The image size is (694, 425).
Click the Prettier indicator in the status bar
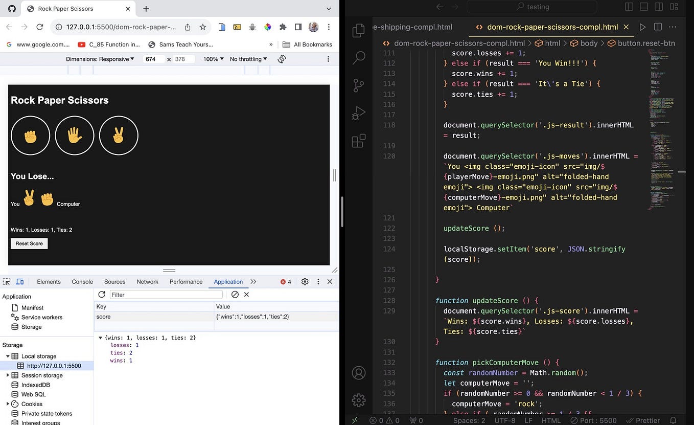coord(643,420)
